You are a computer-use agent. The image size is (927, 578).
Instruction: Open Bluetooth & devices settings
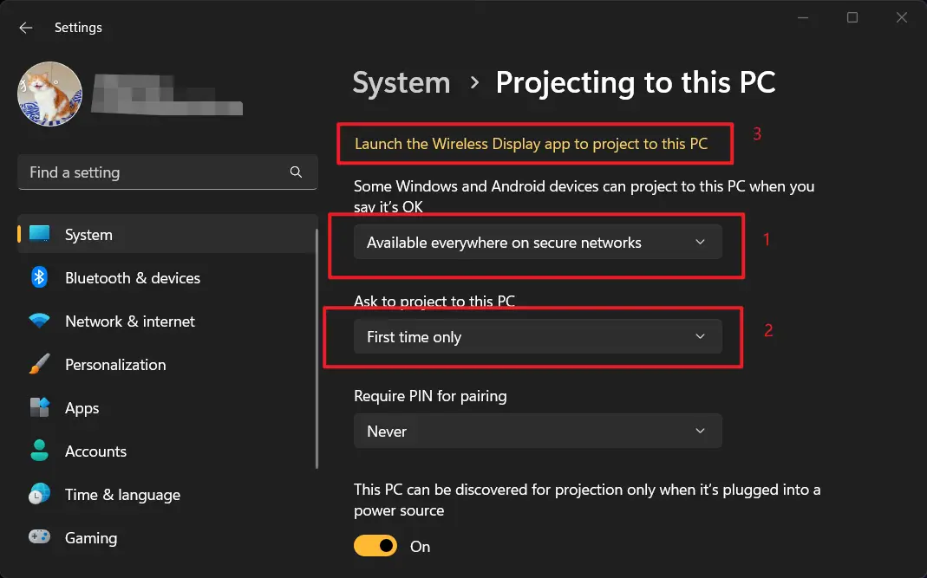pos(132,277)
